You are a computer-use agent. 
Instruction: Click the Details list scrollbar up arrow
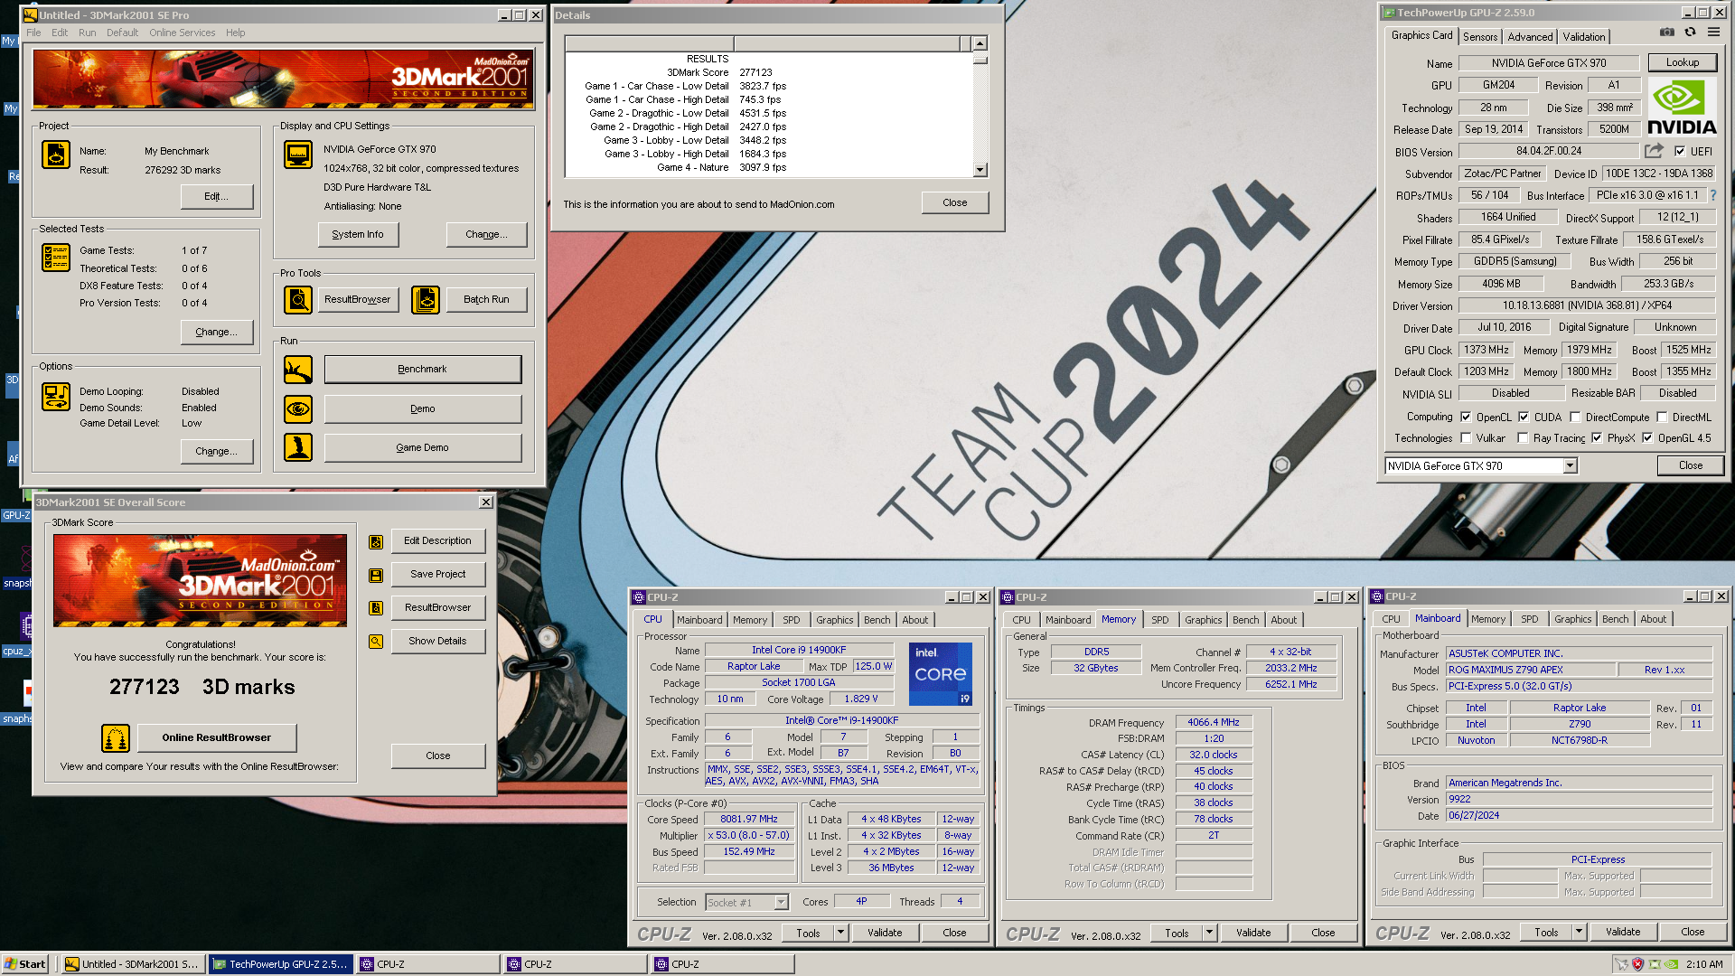[980, 43]
